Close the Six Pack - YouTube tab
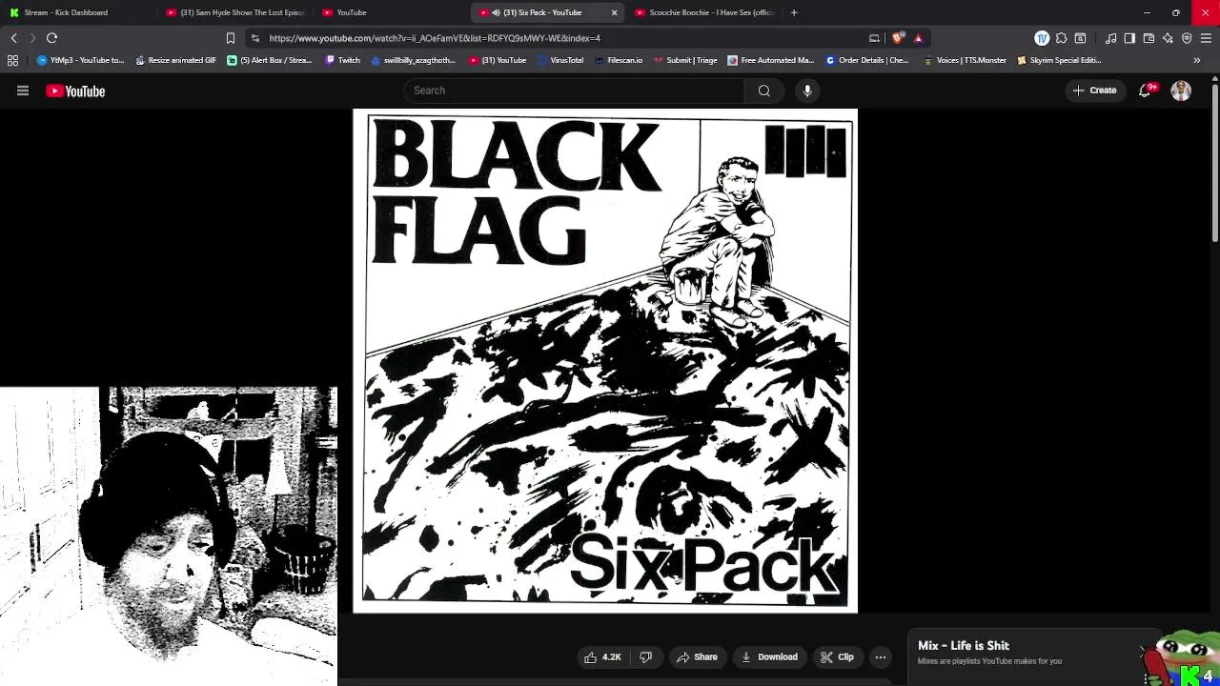This screenshot has width=1220, height=686. tap(614, 12)
